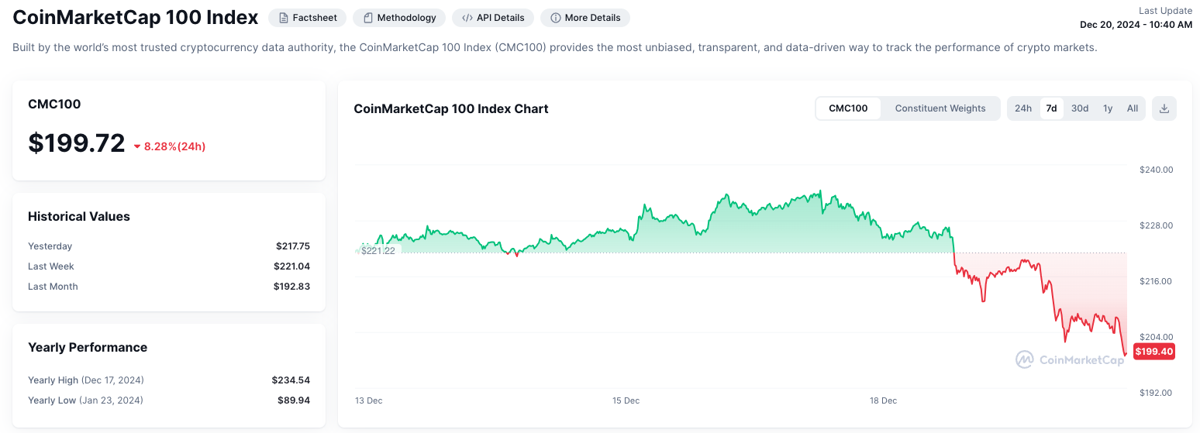The image size is (1200, 433).
Task: Select the 1y time range
Action: [x=1108, y=108]
